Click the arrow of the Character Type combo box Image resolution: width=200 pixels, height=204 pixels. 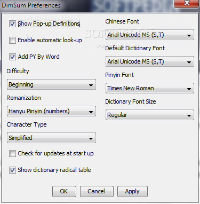click(91, 139)
